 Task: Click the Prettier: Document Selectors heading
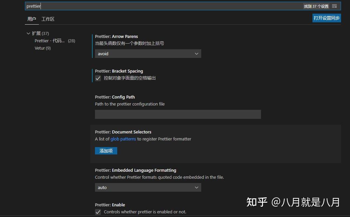point(123,132)
